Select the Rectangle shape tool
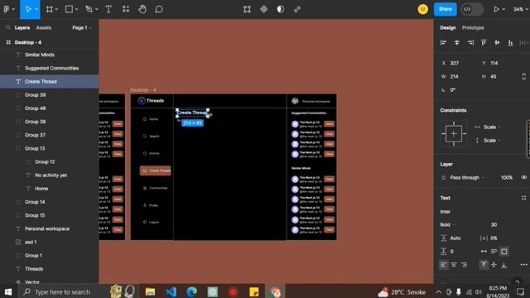The width and height of the screenshot is (530, 298). click(69, 9)
